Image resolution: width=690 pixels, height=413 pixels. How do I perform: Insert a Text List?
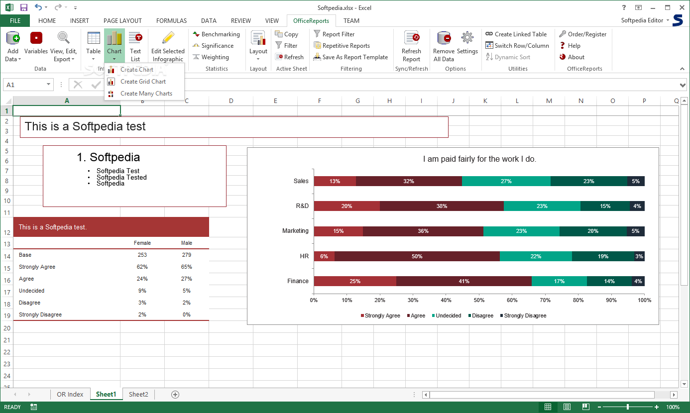click(x=135, y=46)
